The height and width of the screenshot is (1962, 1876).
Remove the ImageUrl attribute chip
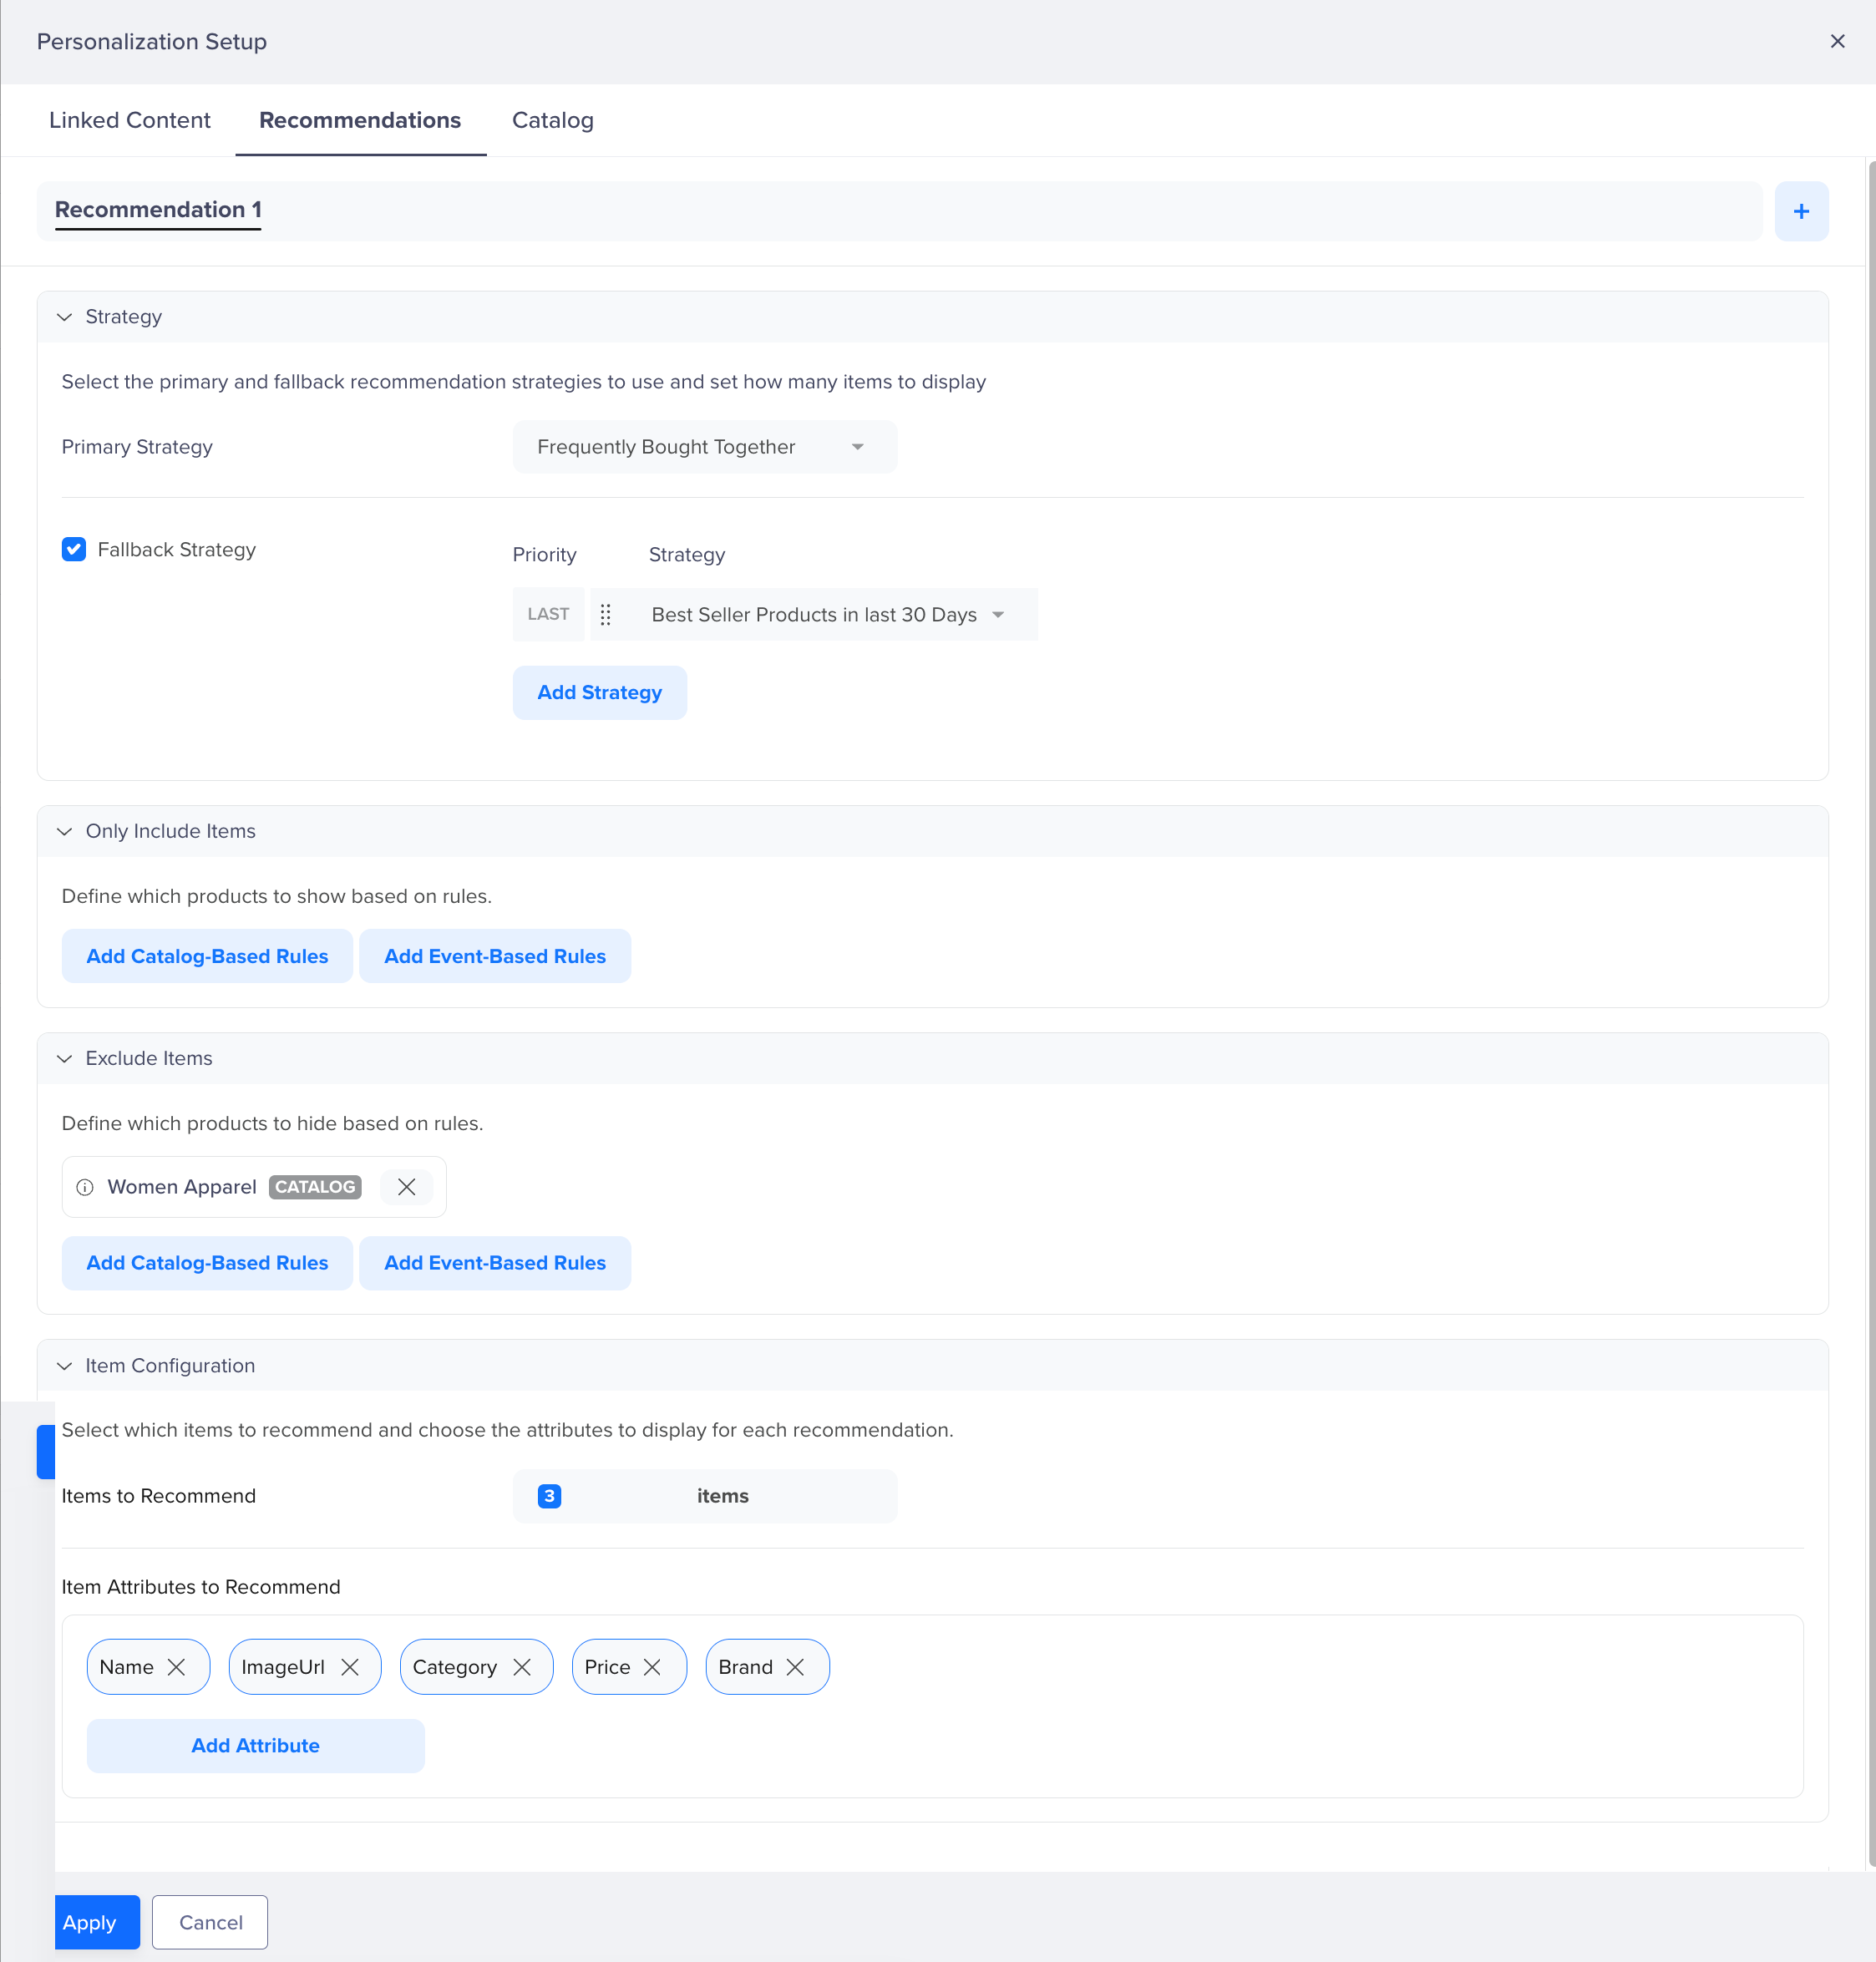pos(350,1667)
